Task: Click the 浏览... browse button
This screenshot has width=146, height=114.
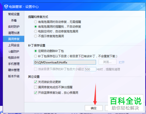Action: click(107, 62)
